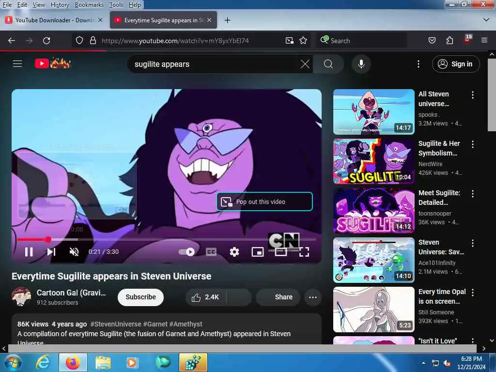Open Every time Opal is on screen title

(x=442, y=296)
